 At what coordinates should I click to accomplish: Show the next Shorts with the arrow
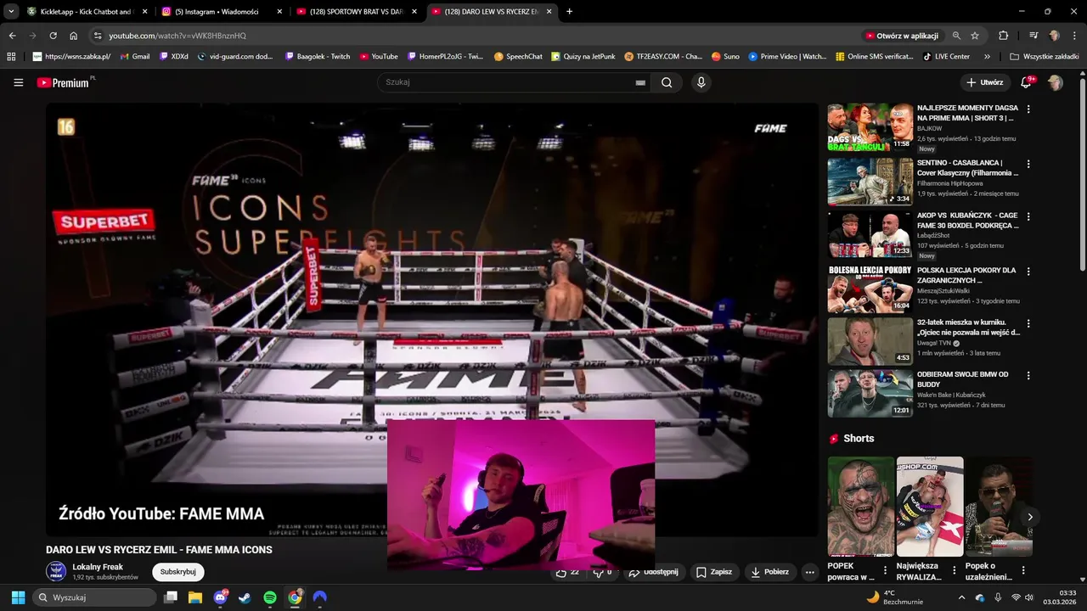point(1030,517)
